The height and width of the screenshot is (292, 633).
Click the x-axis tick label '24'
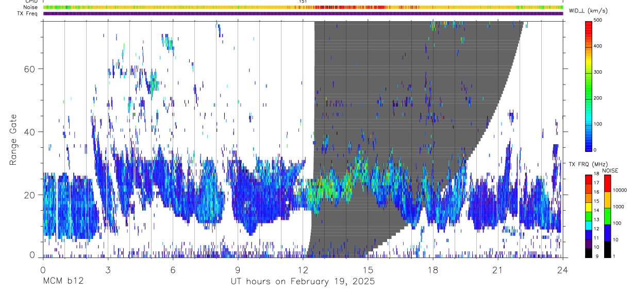click(562, 270)
